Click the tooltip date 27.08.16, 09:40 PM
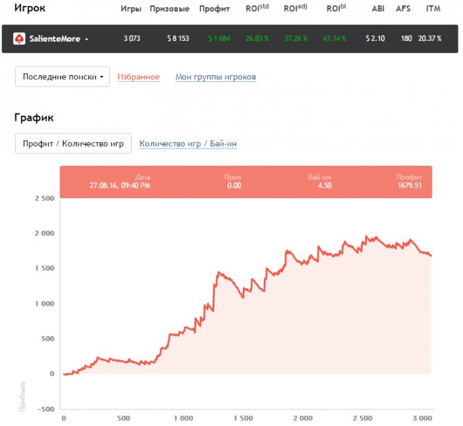This screenshot has width=463, height=426. click(x=120, y=186)
